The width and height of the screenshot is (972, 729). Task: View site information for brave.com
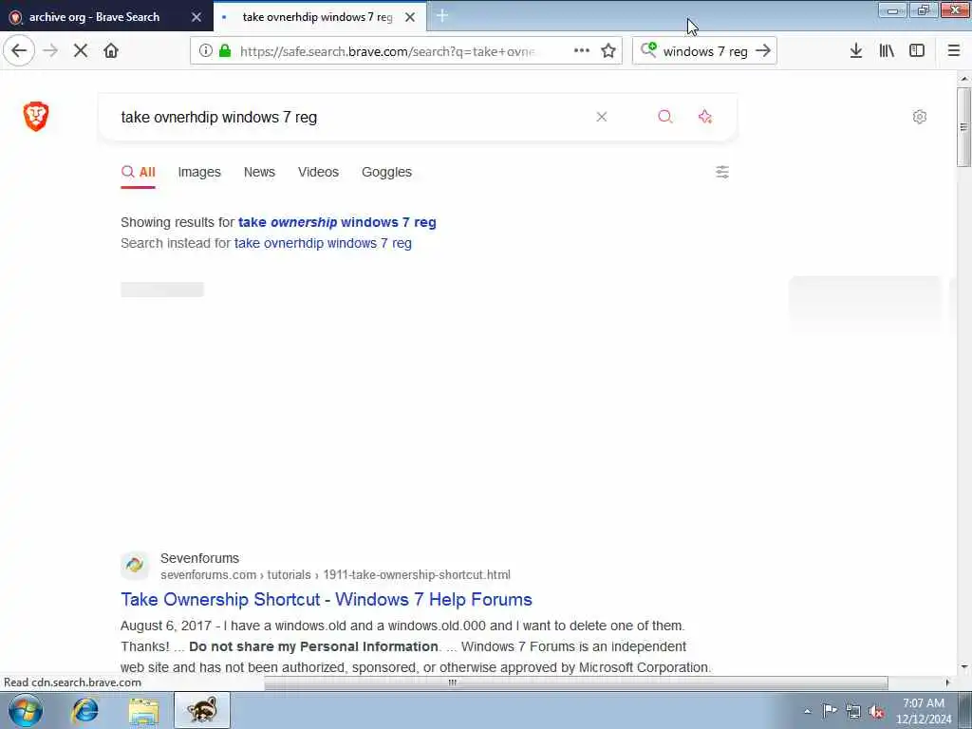pyautogui.click(x=206, y=51)
